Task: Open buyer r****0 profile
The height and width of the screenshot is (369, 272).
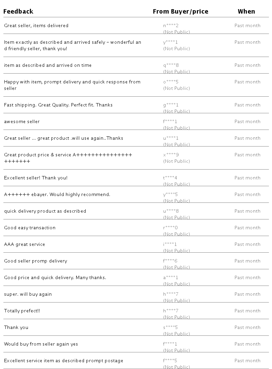Action: [x=170, y=228]
